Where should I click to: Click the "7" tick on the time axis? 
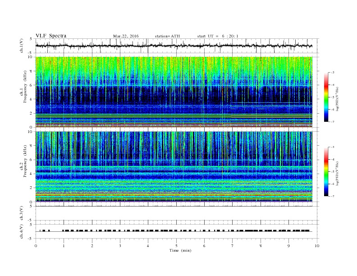(233, 246)
